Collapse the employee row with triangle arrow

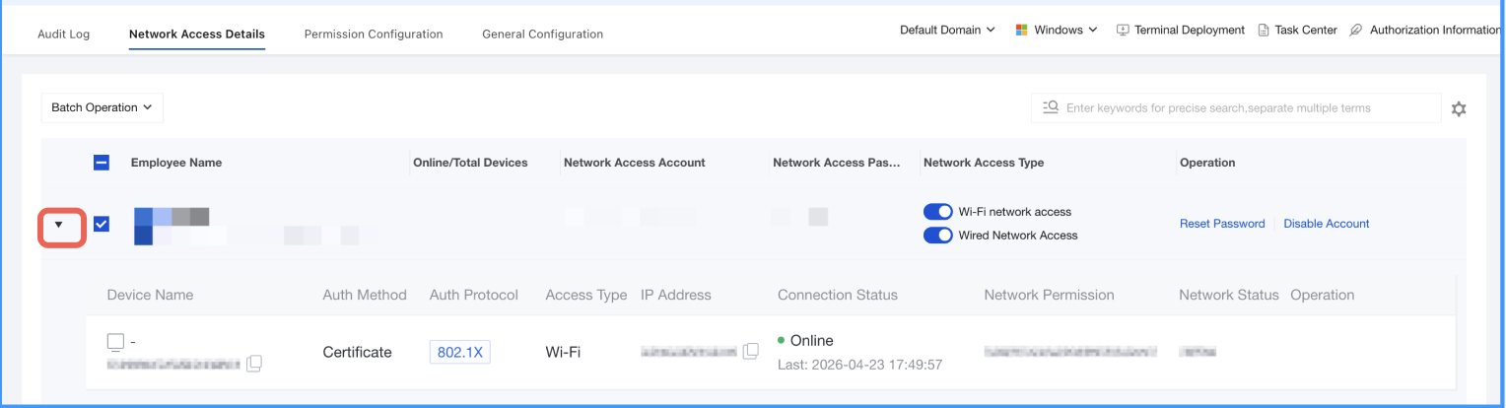coord(59,225)
